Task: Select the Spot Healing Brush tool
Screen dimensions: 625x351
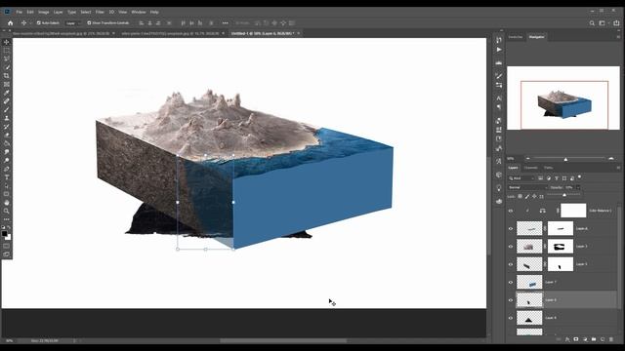Action: pyautogui.click(x=7, y=101)
